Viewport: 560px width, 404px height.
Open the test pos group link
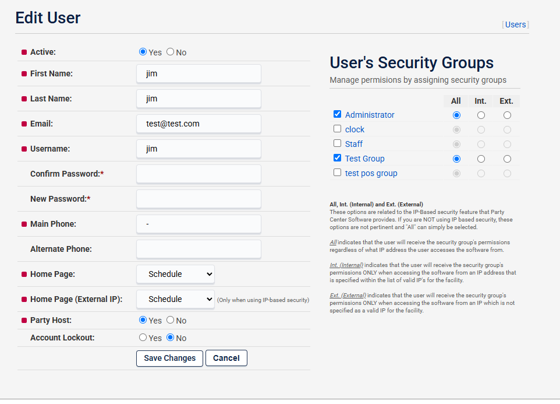click(x=371, y=173)
